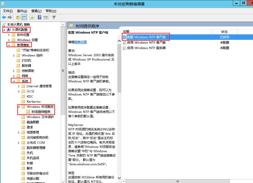The image size is (253, 183).
Task: Click the tree pane scroll up arrow
Action: pos(63,24)
